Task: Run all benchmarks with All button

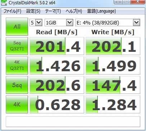Action: (x=17, y=27)
